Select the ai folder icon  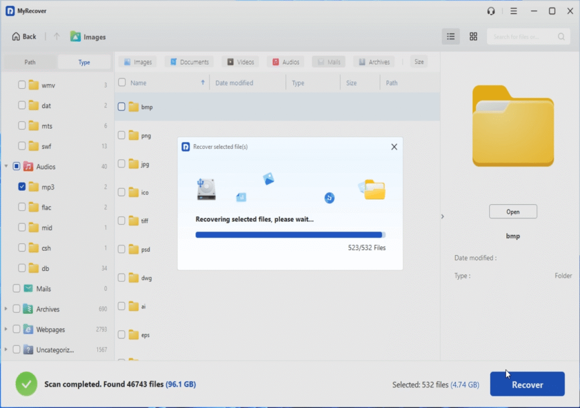coord(134,306)
